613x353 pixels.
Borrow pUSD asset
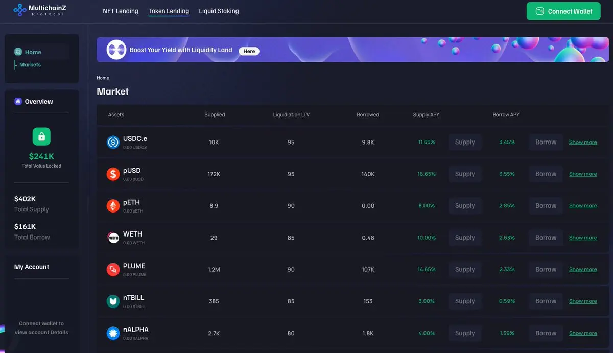(546, 174)
